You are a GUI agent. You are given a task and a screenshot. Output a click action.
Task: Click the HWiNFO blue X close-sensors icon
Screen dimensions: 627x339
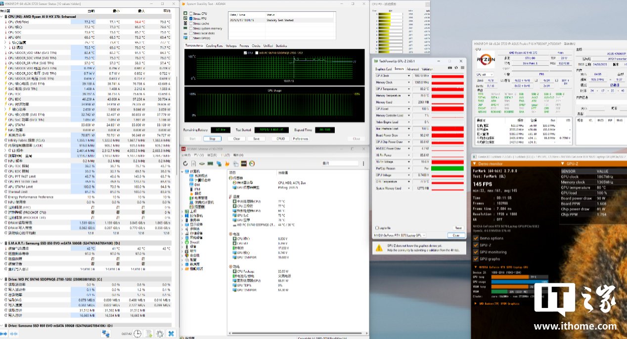171,334
